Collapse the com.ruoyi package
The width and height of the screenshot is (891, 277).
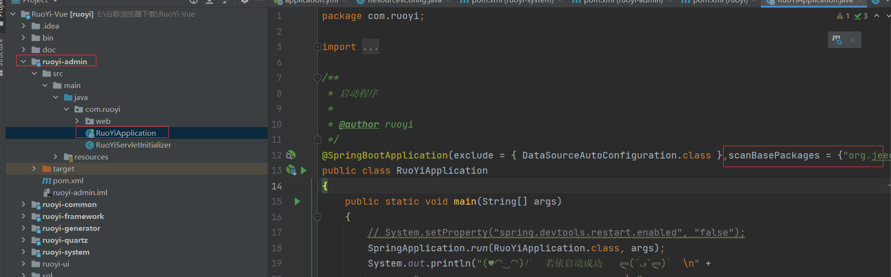tap(66, 109)
